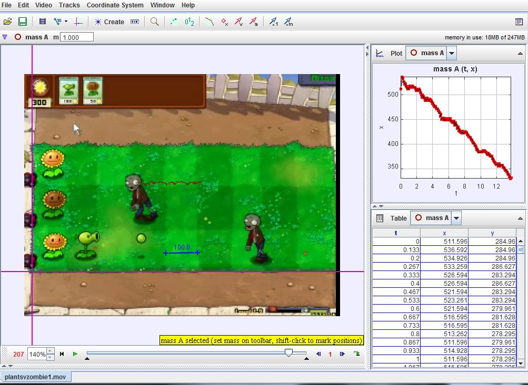
Task: Click the green play button
Action: [x=75, y=354]
